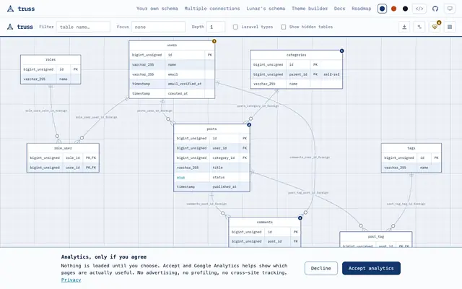Select the users table header

coord(172,45)
